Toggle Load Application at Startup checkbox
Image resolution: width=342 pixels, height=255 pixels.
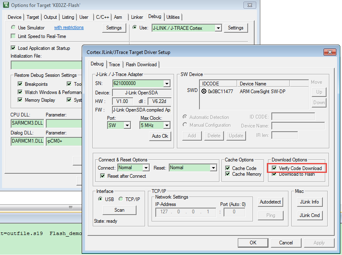pos(13,48)
